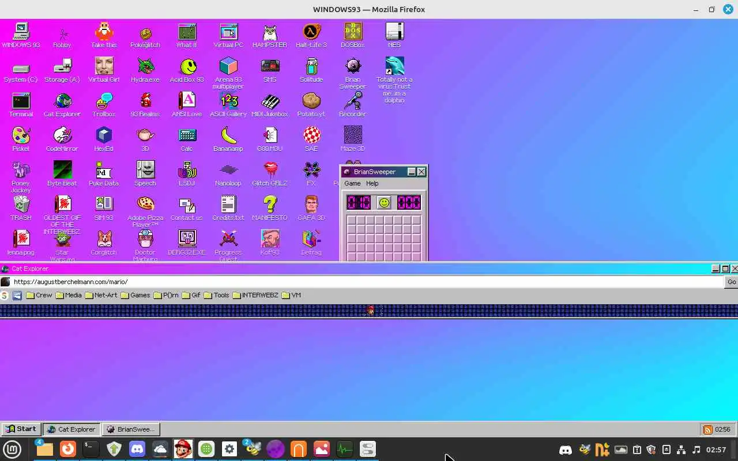Image resolution: width=738 pixels, height=461 pixels.
Task: Switch to Cat Explorer taskbar button
Action: [x=71, y=429]
